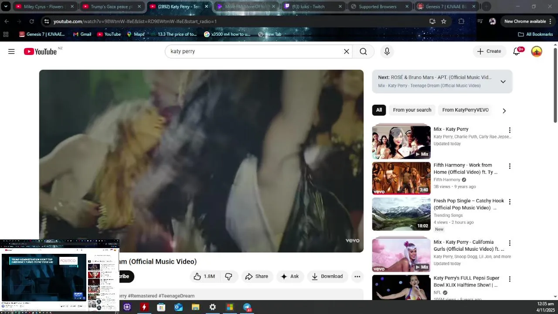Viewport: 558px width, 314px height.
Task: Click the #TeenageDream hashtag
Action: (x=177, y=296)
